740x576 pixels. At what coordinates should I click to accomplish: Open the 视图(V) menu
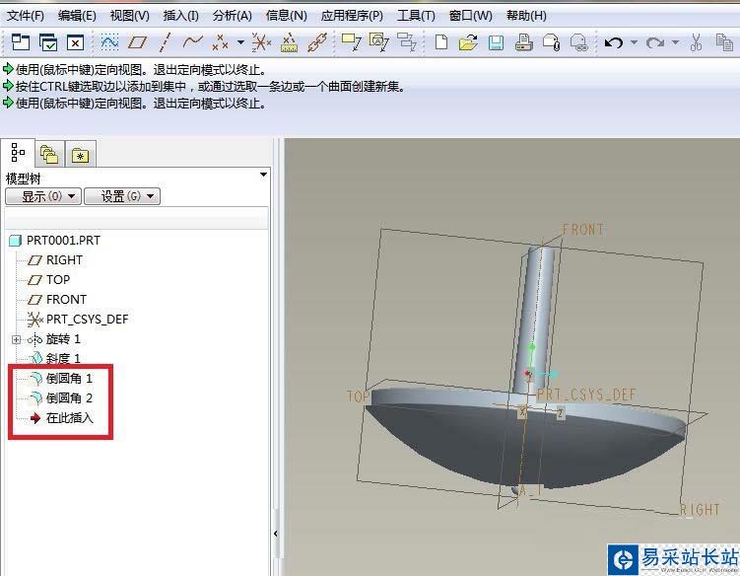pyautogui.click(x=129, y=16)
